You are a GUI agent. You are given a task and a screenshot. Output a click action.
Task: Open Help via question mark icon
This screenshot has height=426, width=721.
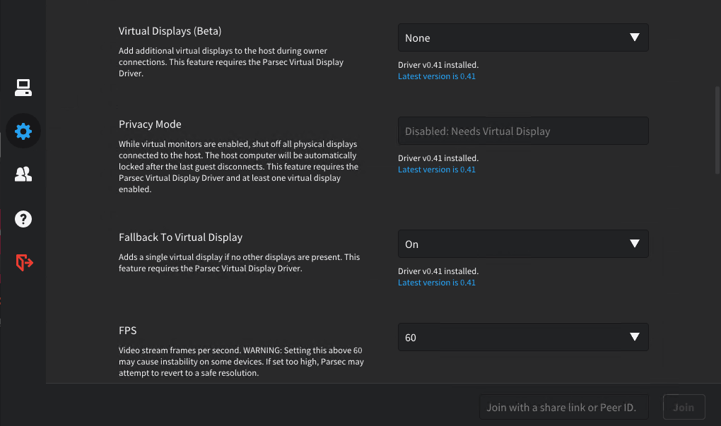23,219
